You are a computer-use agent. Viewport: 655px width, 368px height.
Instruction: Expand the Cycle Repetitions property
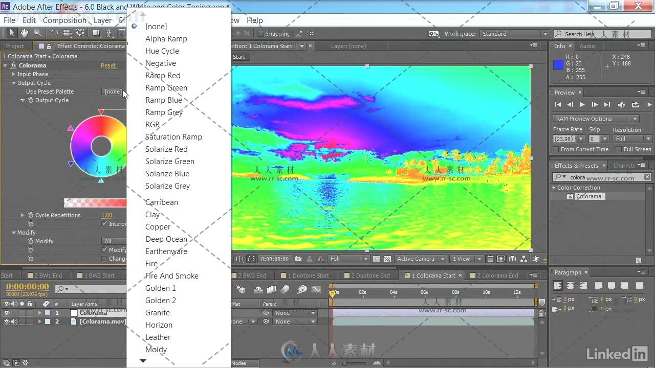(x=23, y=215)
